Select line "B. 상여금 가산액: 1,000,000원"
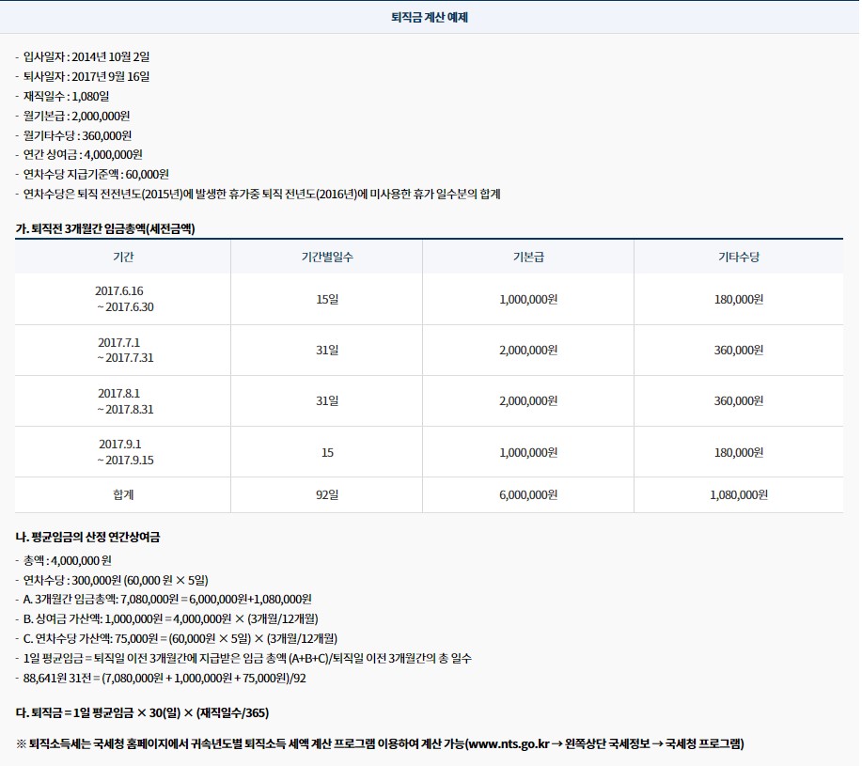Viewport: 862px width, 766px height. pos(170,618)
